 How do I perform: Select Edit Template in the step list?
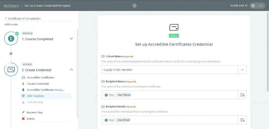35,96
